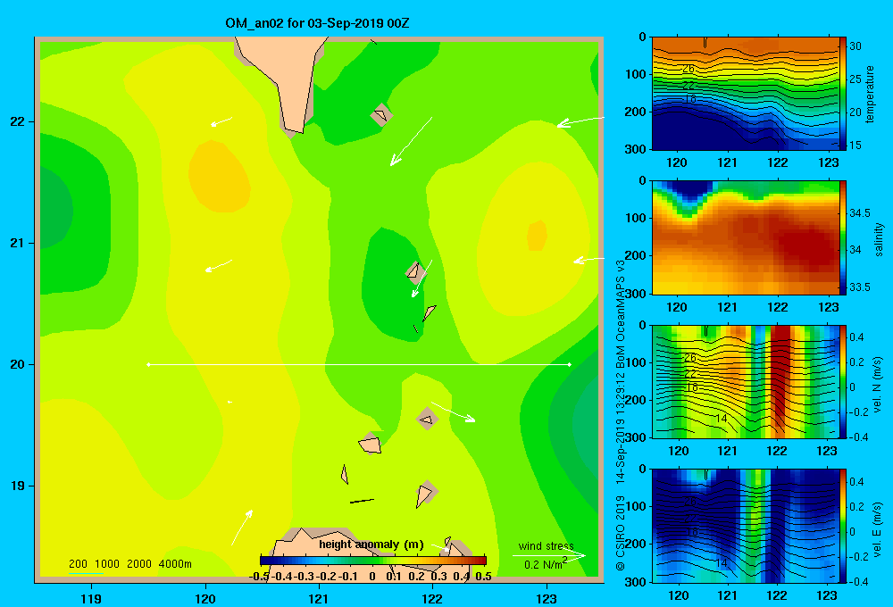893x607 pixels.
Task: Click the salinity panel's vertical color bar
Action: tap(843, 237)
